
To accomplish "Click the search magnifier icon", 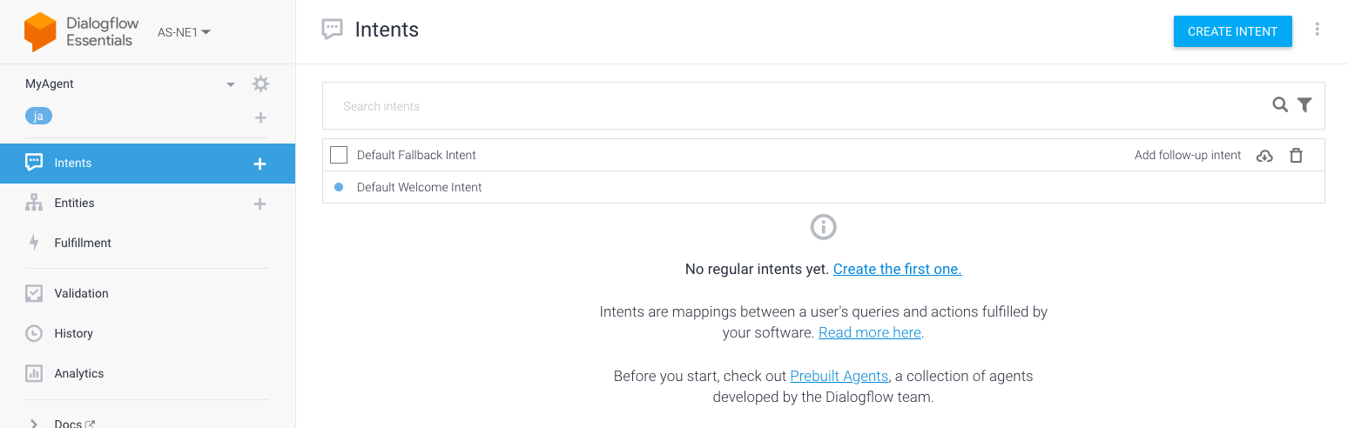I will coord(1279,105).
